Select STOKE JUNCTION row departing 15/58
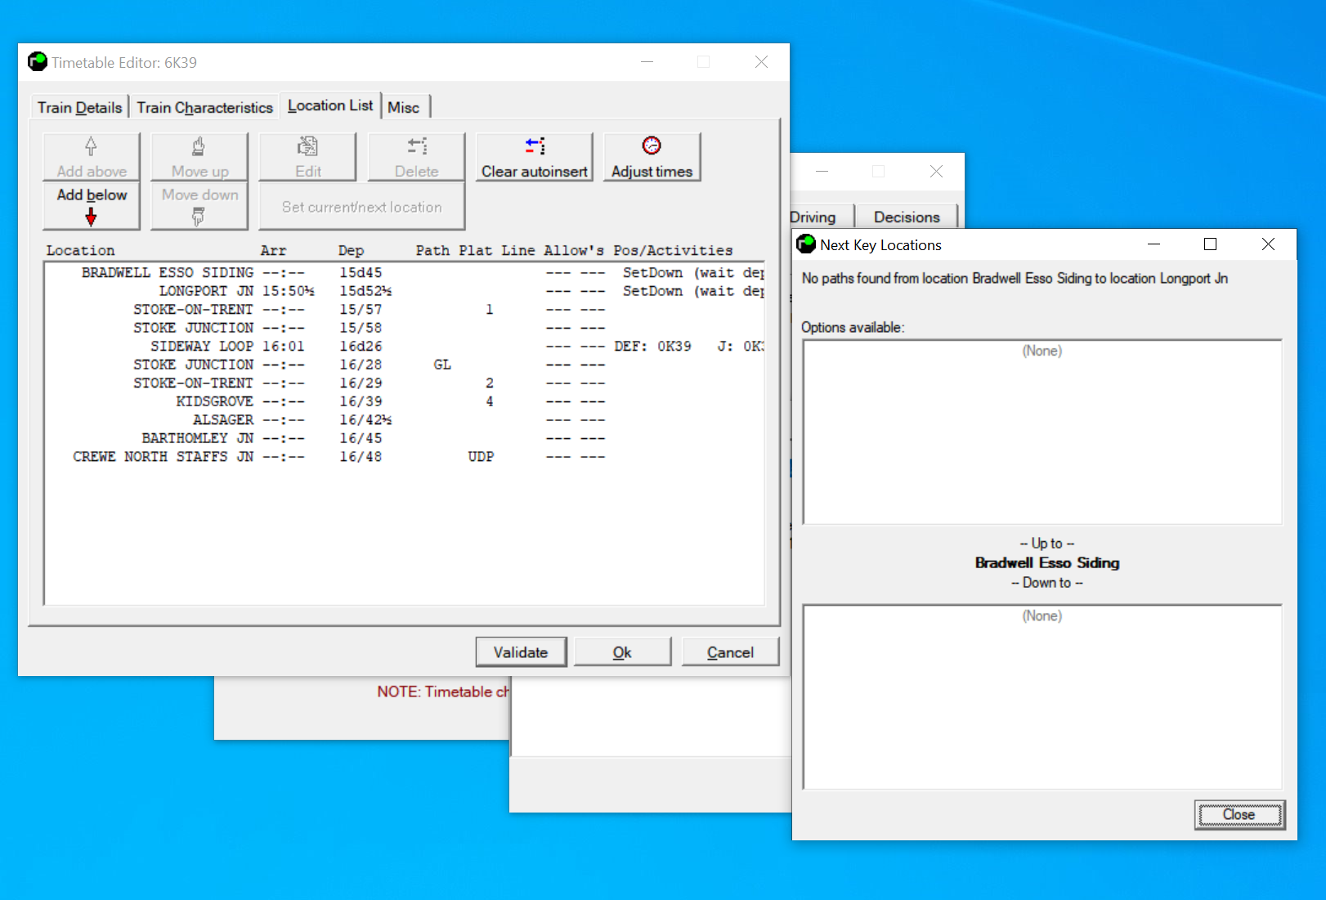 (x=405, y=328)
